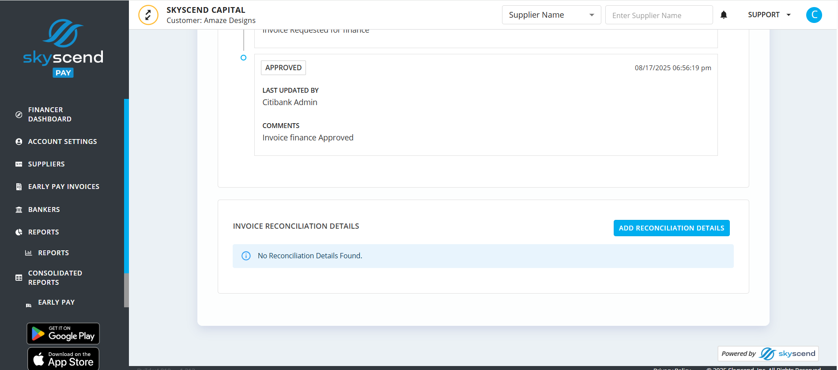Click the circular expand arrows icon in header
The image size is (838, 370).
(x=148, y=15)
